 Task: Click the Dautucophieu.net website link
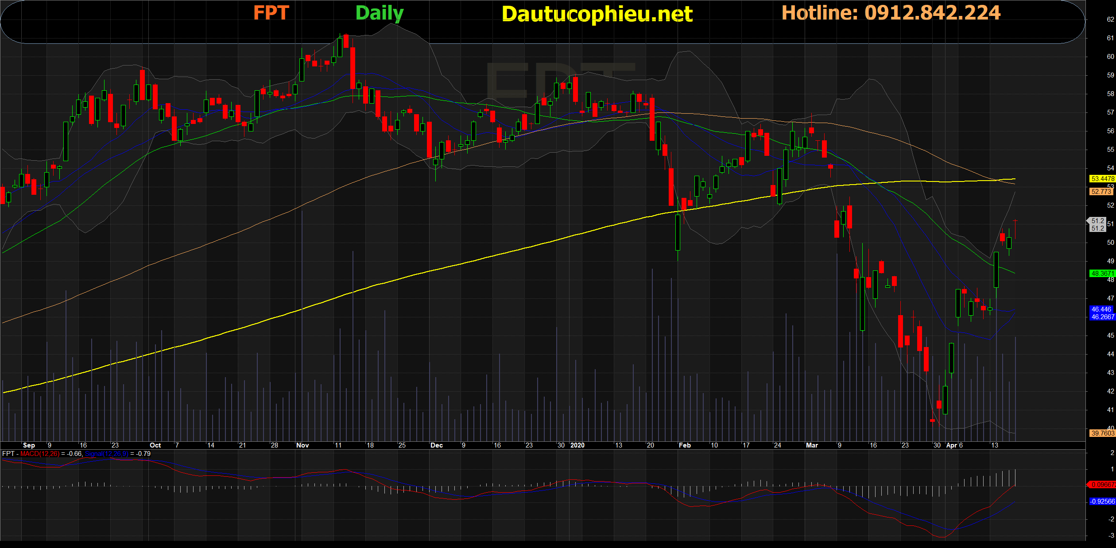pos(597,14)
